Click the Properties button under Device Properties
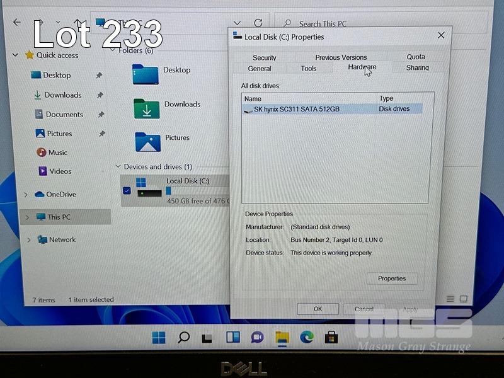This screenshot has width=504, height=378. [392, 278]
